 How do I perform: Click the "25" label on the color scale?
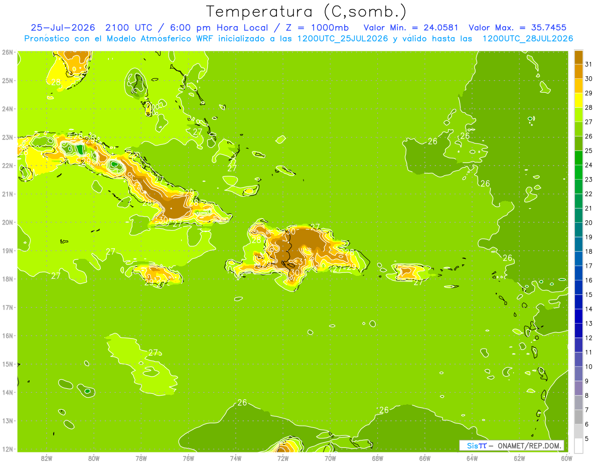588,150
